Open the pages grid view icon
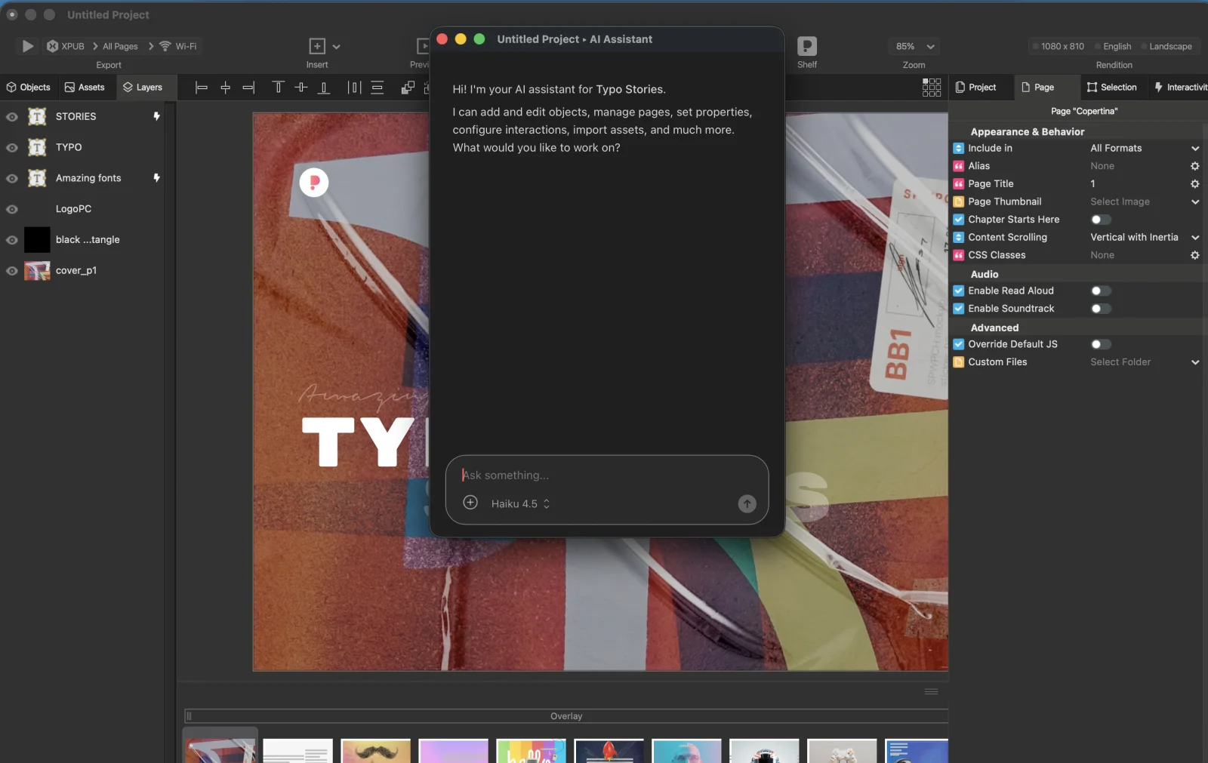This screenshot has width=1208, height=763. (x=932, y=88)
